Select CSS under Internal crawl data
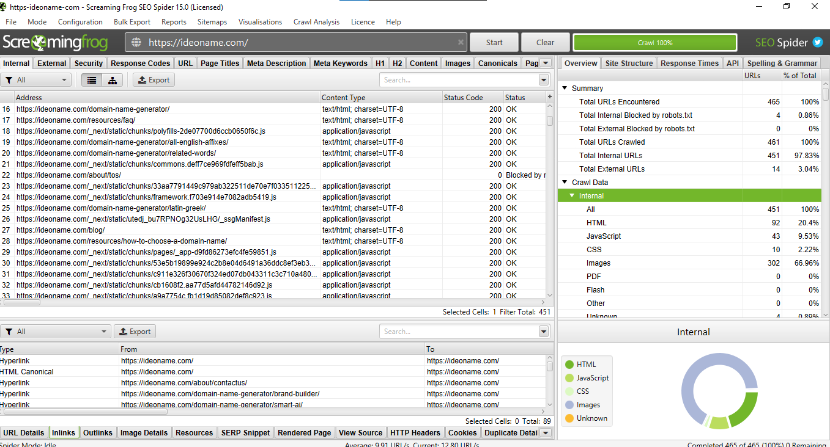The height and width of the screenshot is (447, 830). [689, 250]
